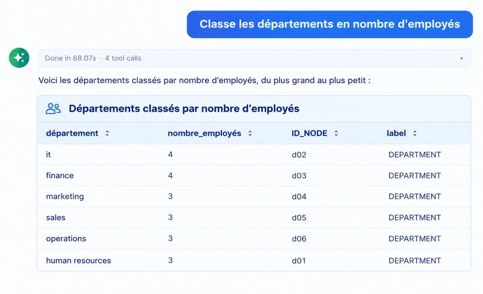Click the d01 node ID cell
This screenshot has height=294, width=483.
[299, 261]
